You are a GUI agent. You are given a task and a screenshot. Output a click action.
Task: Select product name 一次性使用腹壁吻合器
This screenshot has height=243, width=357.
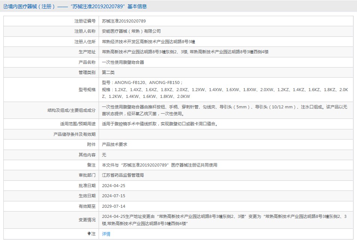[123, 62]
